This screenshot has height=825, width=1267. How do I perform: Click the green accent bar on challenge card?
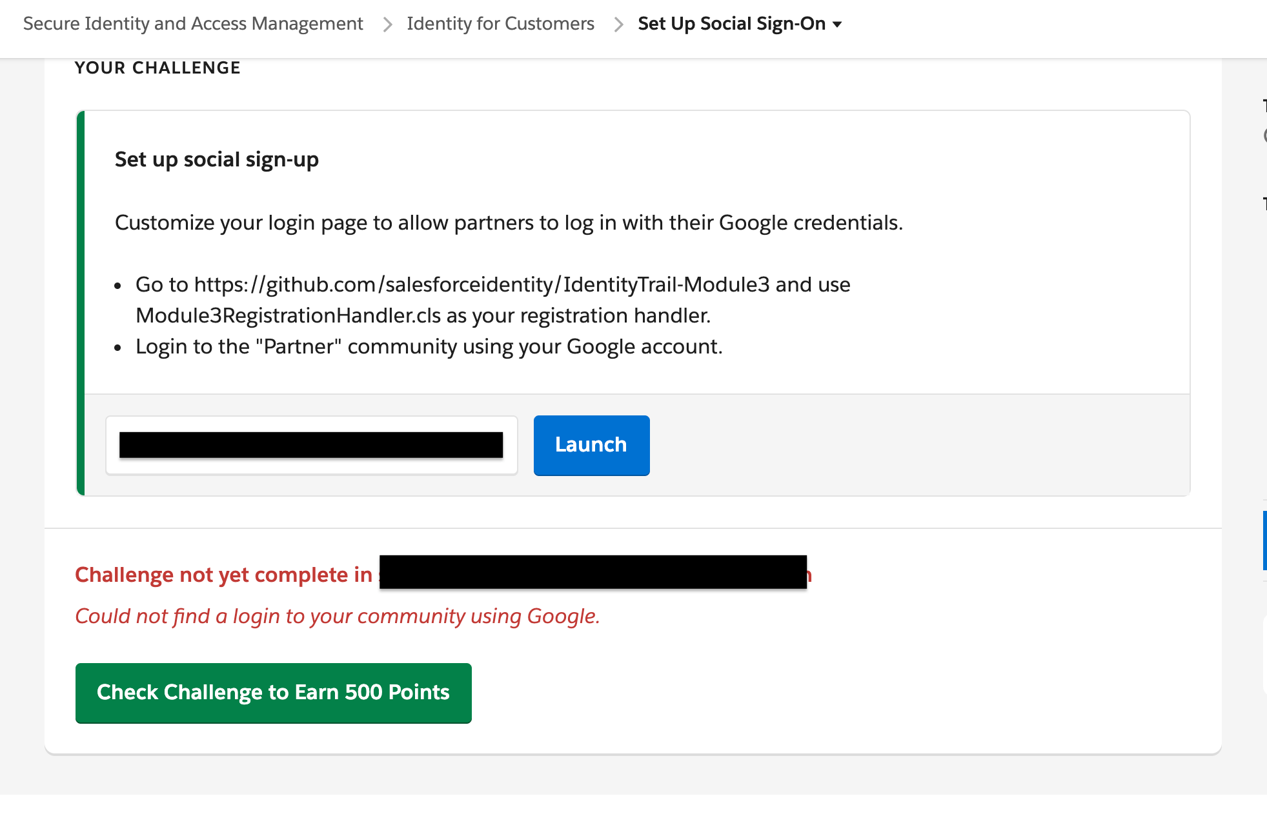[x=81, y=303]
